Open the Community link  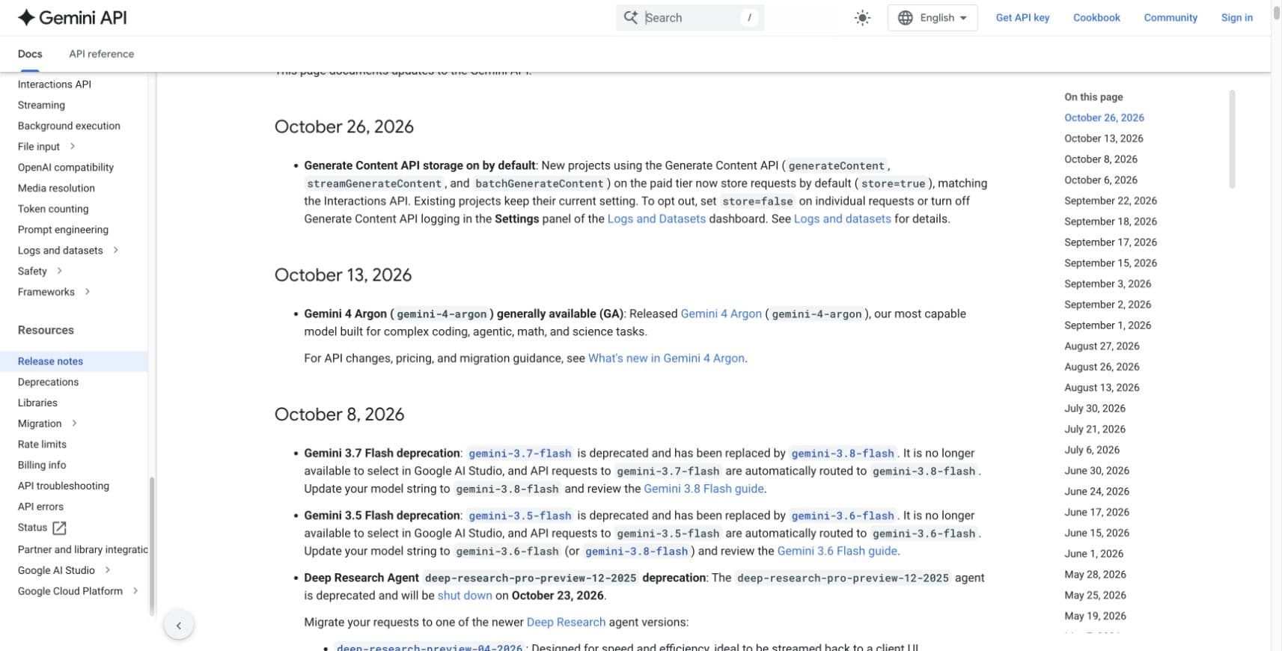[1170, 18]
